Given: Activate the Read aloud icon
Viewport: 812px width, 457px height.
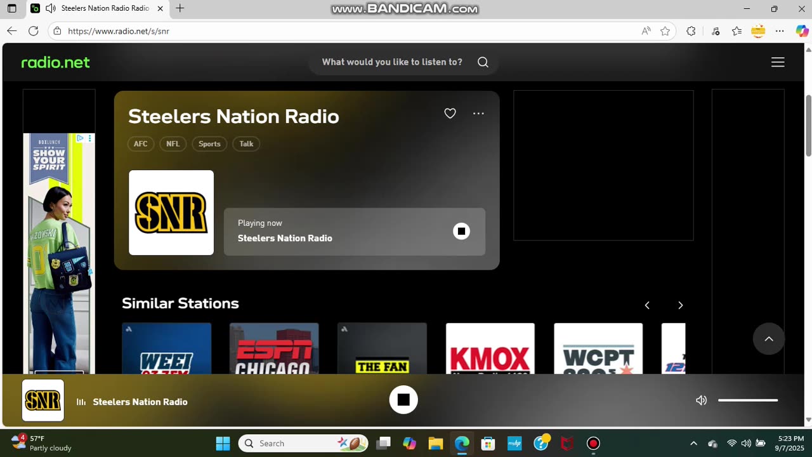Looking at the screenshot, I should [x=646, y=30].
